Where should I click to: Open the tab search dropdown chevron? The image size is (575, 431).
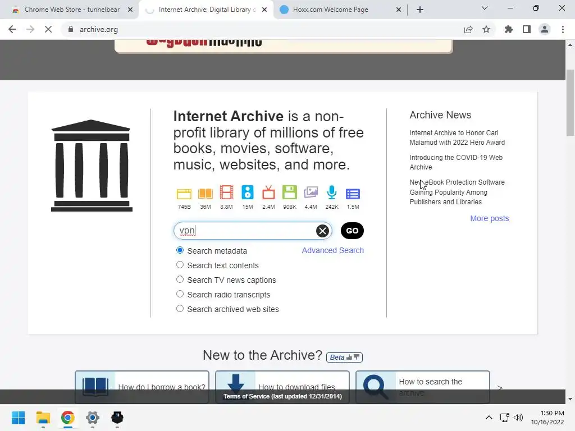click(x=485, y=8)
